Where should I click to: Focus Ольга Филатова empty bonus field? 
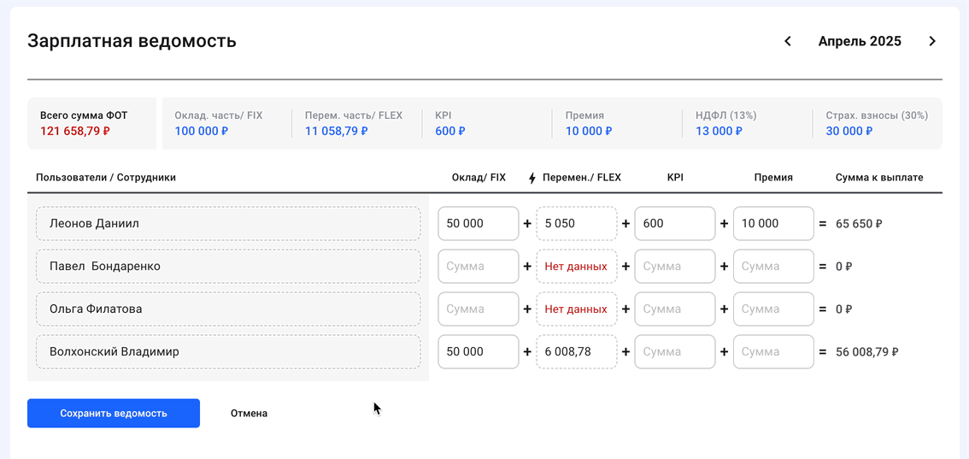pyautogui.click(x=772, y=309)
